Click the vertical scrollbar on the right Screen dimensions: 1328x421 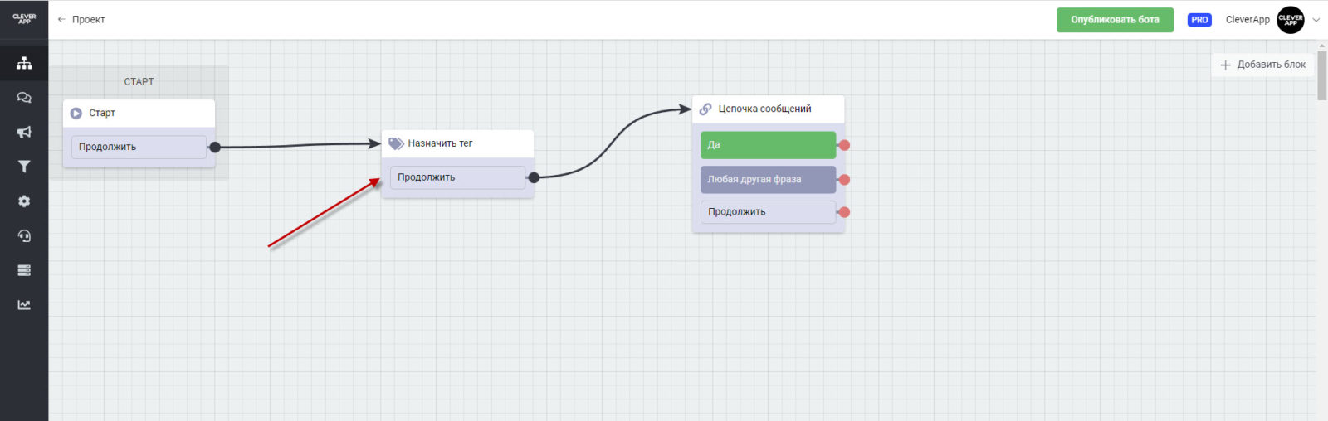pos(1322,76)
